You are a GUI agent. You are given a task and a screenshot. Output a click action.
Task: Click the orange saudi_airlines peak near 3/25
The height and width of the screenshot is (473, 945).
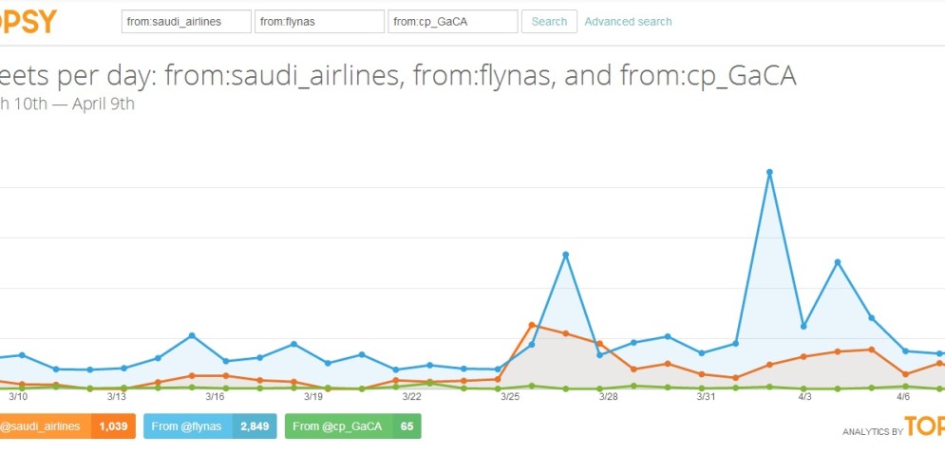pyautogui.click(x=532, y=325)
